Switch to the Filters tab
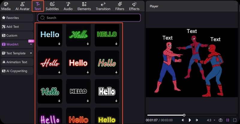Image resolution: width=240 pixels, height=124 pixels. [120, 6]
